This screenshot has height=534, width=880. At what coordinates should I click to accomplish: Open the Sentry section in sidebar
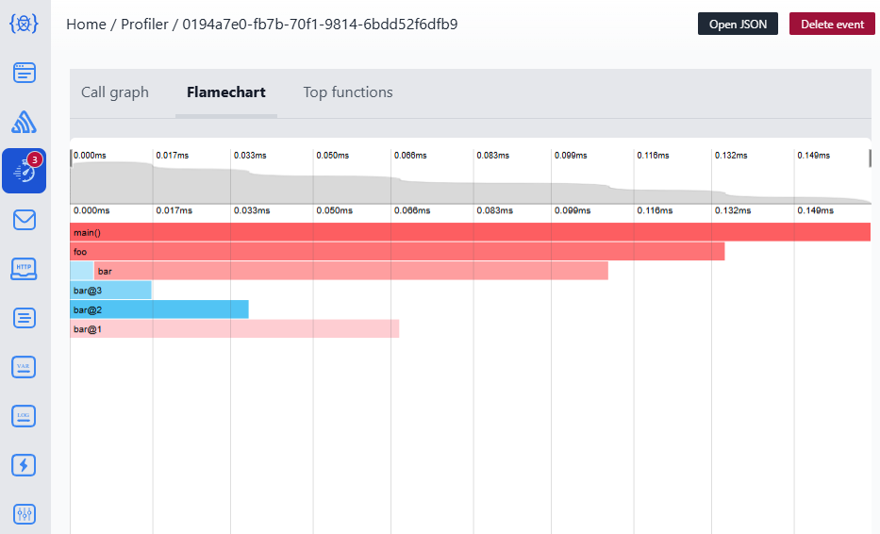tap(25, 122)
